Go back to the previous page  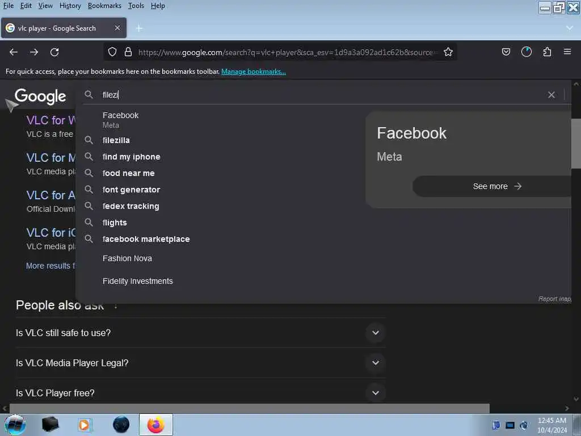(x=14, y=52)
